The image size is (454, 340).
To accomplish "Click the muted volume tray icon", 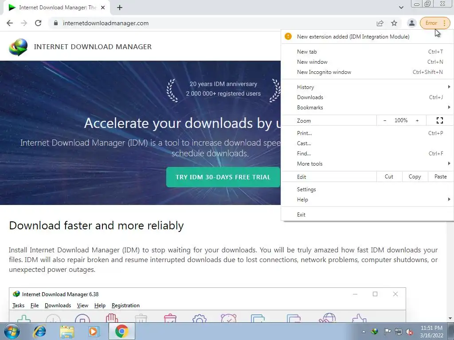I will (409, 332).
